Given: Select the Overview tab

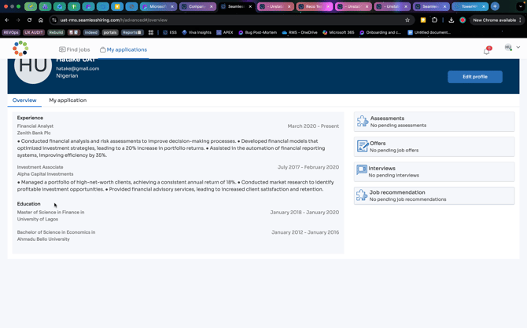Looking at the screenshot, I should 24,100.
